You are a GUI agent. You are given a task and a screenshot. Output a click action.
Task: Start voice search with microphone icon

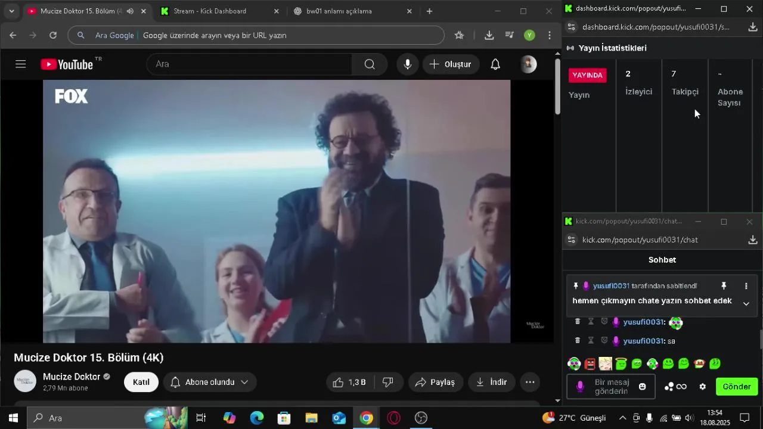point(408,64)
